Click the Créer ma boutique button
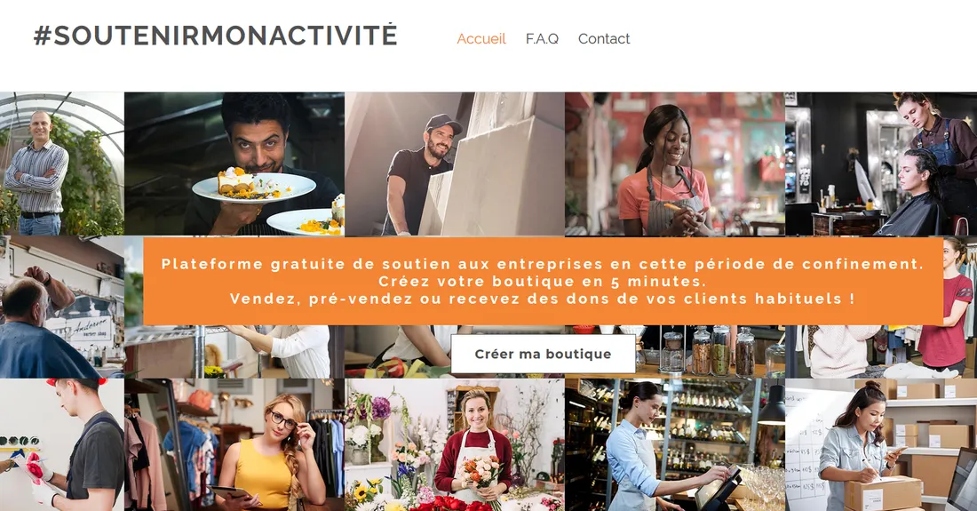The height and width of the screenshot is (511, 977). point(543,354)
